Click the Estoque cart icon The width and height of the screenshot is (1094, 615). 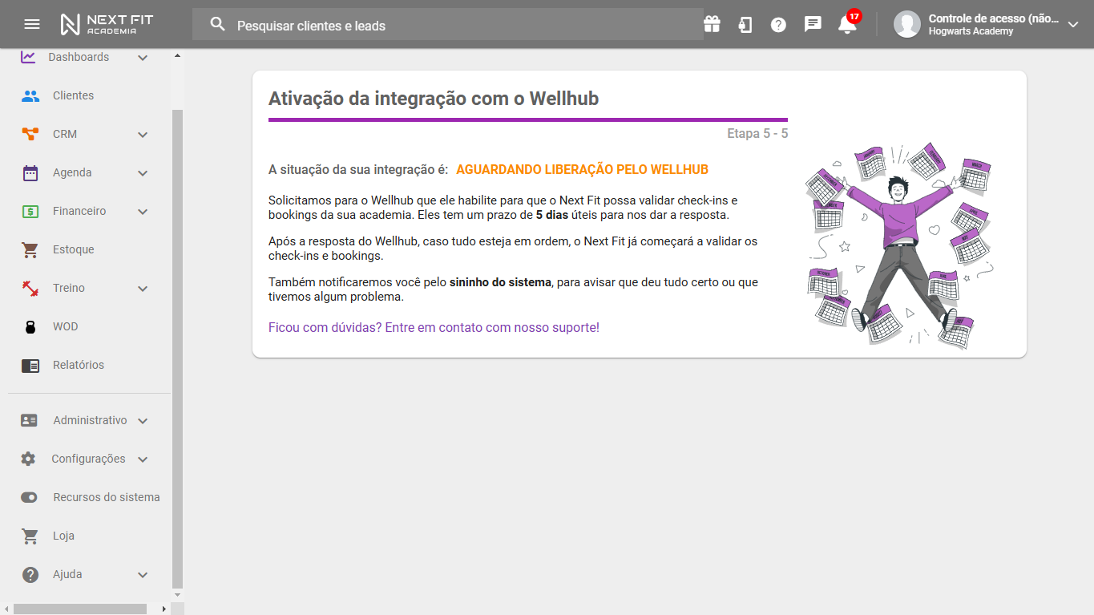[30, 249]
